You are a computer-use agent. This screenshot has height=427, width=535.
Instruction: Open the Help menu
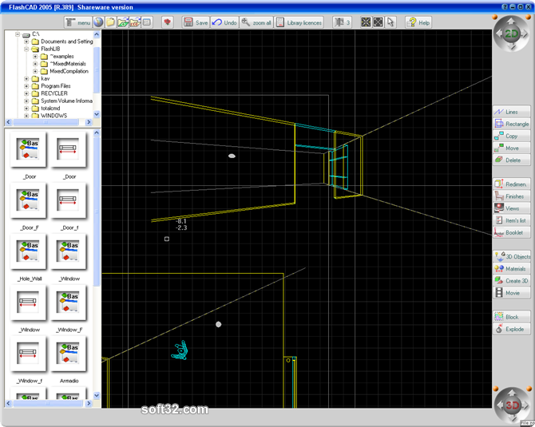[418, 22]
